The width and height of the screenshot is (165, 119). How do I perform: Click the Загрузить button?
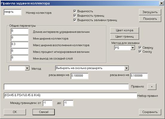point(150,12)
